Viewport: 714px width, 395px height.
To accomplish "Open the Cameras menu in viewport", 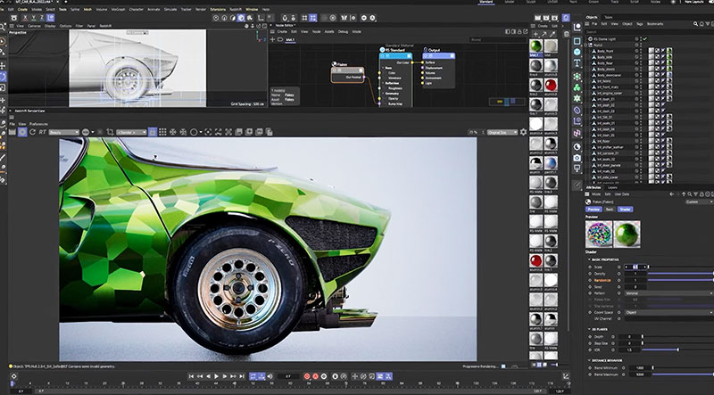I will click(33, 26).
